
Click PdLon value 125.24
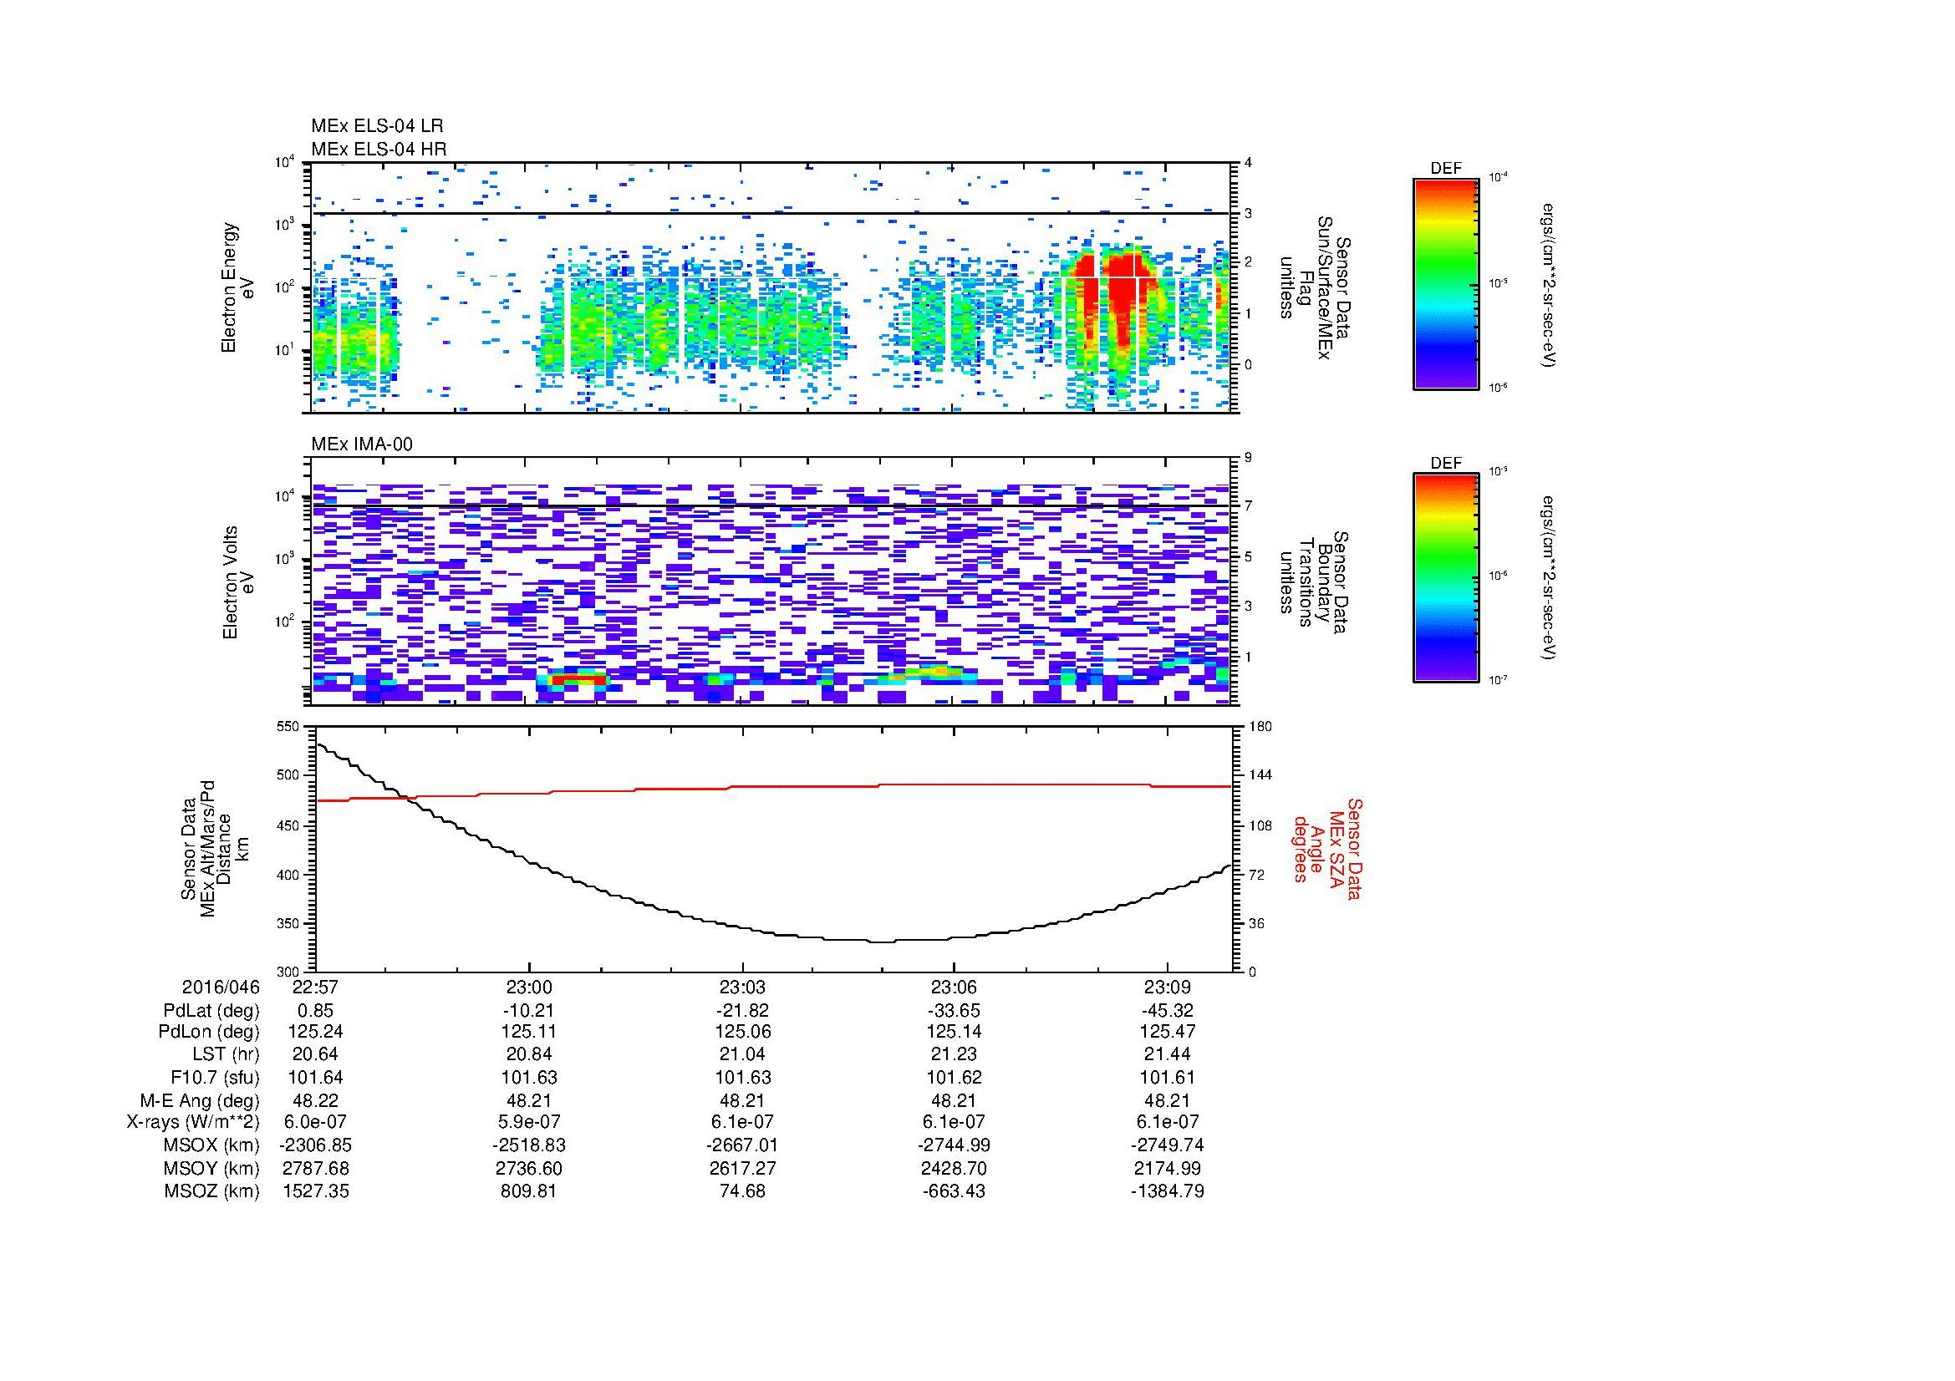[x=315, y=1032]
